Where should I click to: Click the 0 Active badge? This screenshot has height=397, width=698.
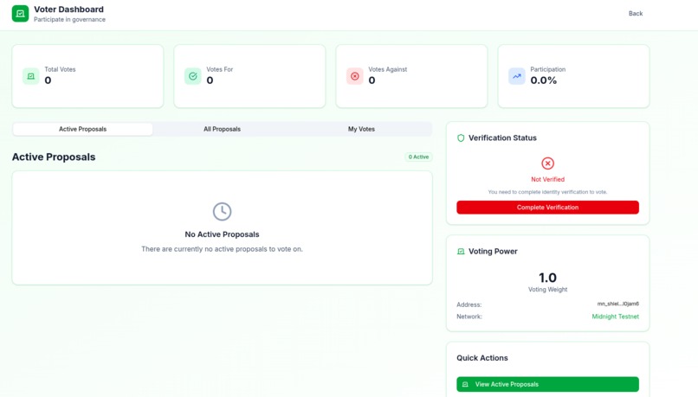pyautogui.click(x=418, y=157)
